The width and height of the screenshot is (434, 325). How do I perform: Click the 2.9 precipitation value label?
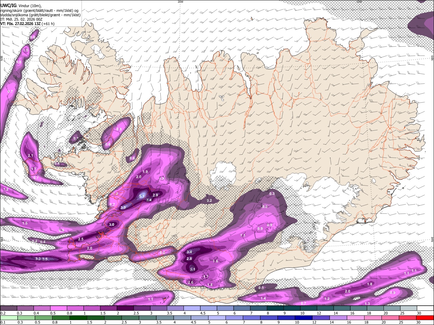(x=155, y=195)
